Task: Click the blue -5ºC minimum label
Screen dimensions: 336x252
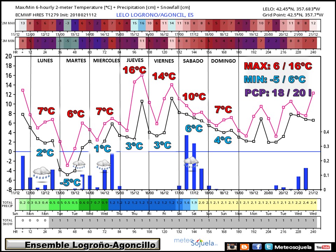Action: tap(70, 182)
